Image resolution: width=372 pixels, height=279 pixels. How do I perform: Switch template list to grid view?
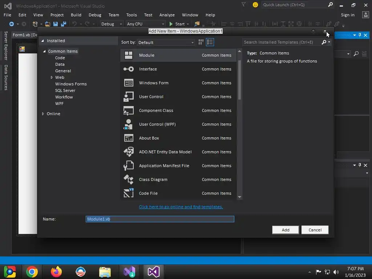point(201,42)
